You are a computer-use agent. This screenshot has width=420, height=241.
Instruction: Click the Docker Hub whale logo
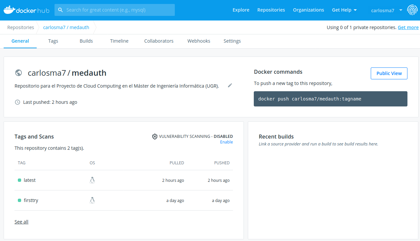(x=26, y=10)
